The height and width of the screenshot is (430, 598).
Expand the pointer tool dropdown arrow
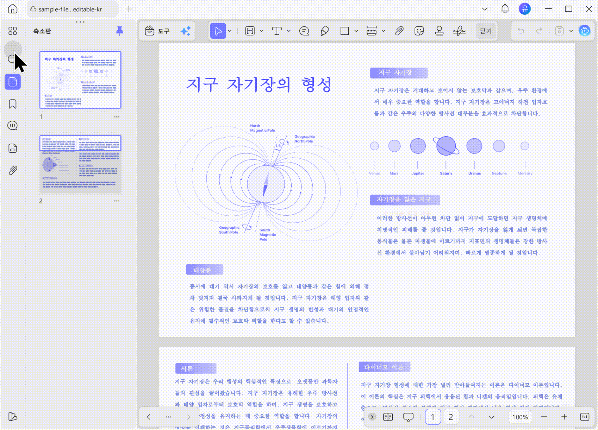(x=230, y=31)
